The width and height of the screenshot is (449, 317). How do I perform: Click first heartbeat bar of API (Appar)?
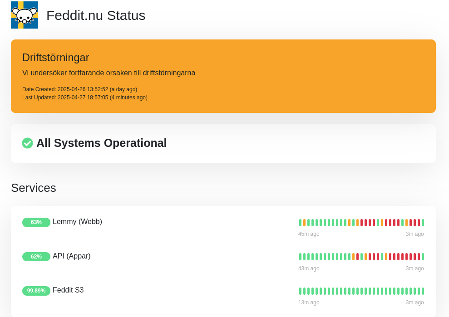301,257
